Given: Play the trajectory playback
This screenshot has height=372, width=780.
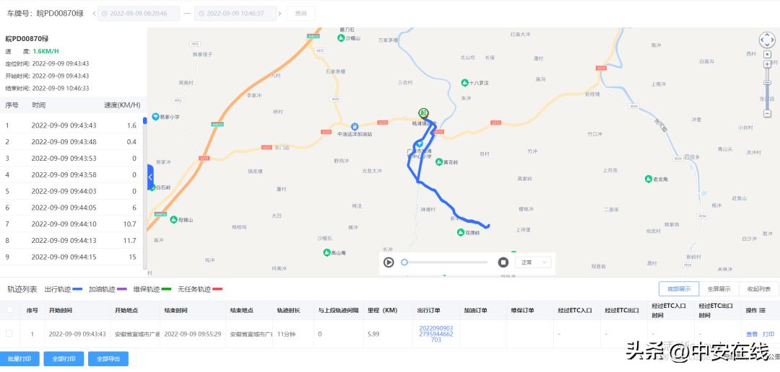Looking at the screenshot, I should click(x=389, y=262).
